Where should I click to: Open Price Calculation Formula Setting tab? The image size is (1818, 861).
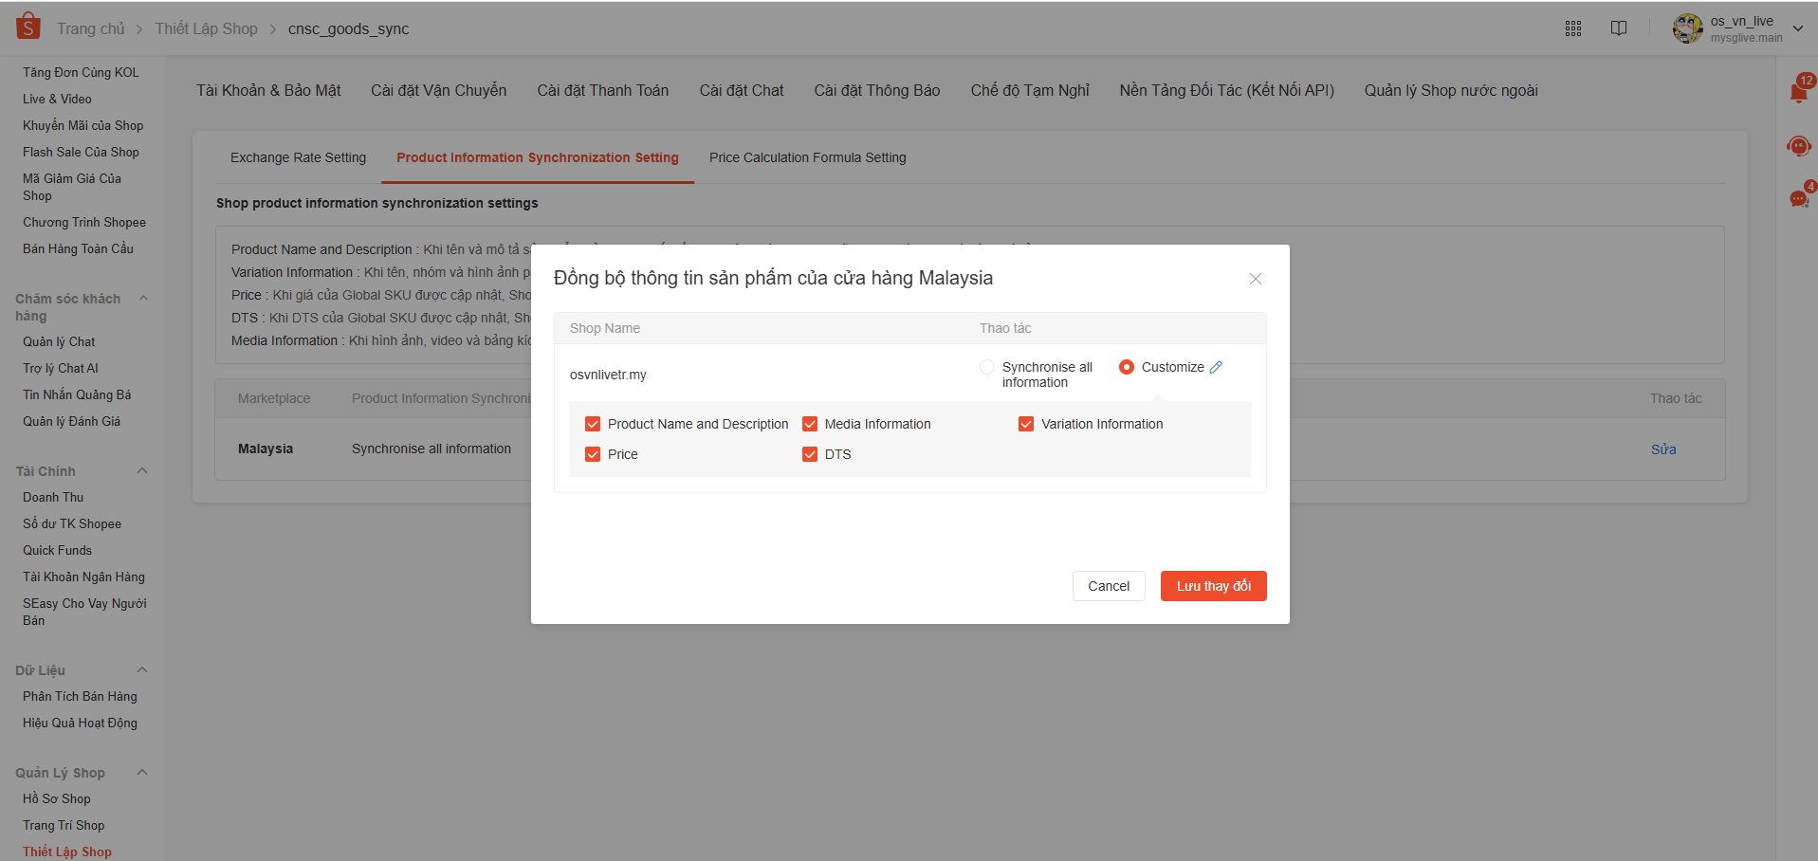tap(807, 157)
